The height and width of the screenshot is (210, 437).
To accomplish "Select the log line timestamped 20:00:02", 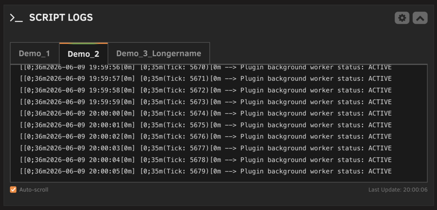I will 206,137.
